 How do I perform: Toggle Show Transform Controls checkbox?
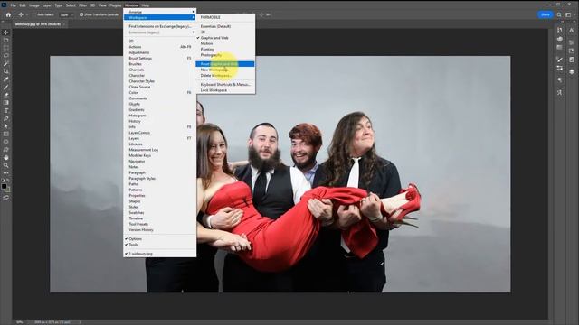tap(81, 14)
